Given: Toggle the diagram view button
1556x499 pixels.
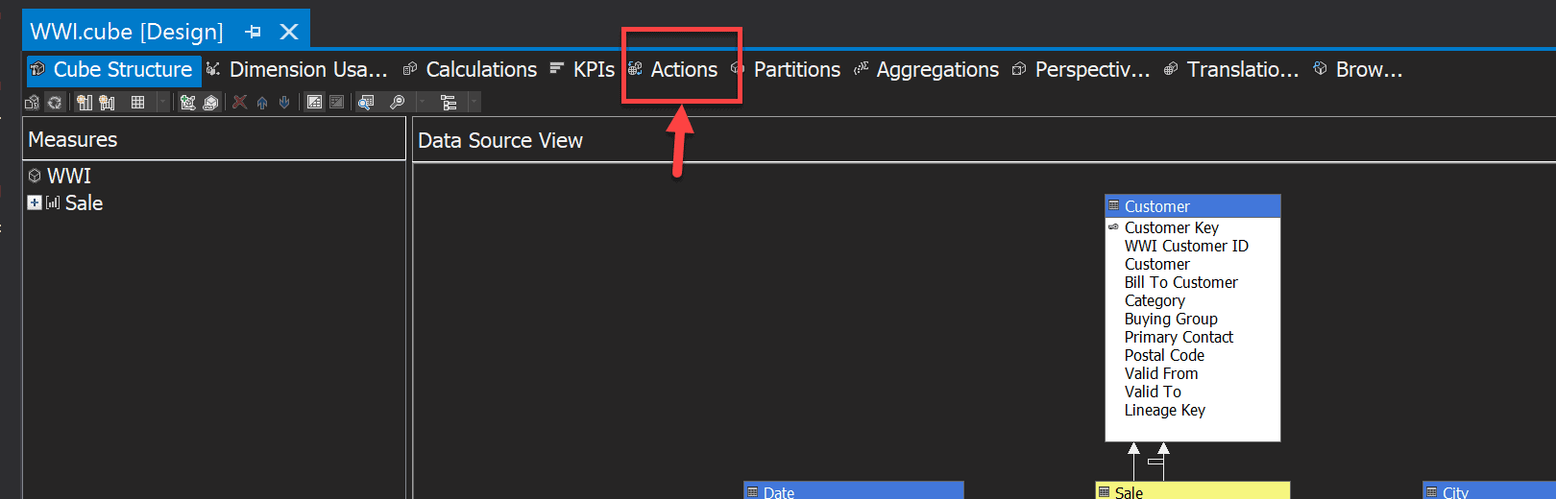Looking at the screenshot, I should click(314, 103).
